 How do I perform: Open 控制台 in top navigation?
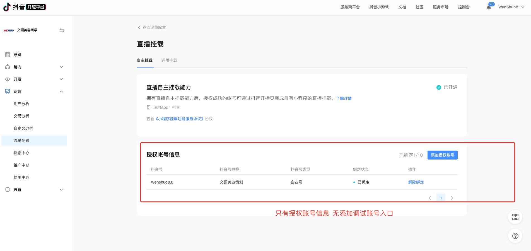click(x=464, y=7)
